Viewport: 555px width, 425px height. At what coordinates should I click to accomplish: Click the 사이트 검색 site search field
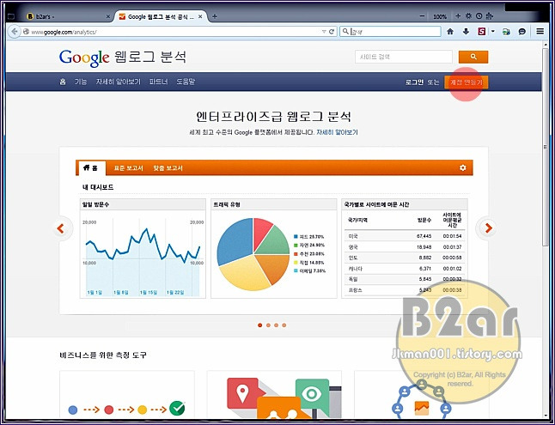click(404, 57)
